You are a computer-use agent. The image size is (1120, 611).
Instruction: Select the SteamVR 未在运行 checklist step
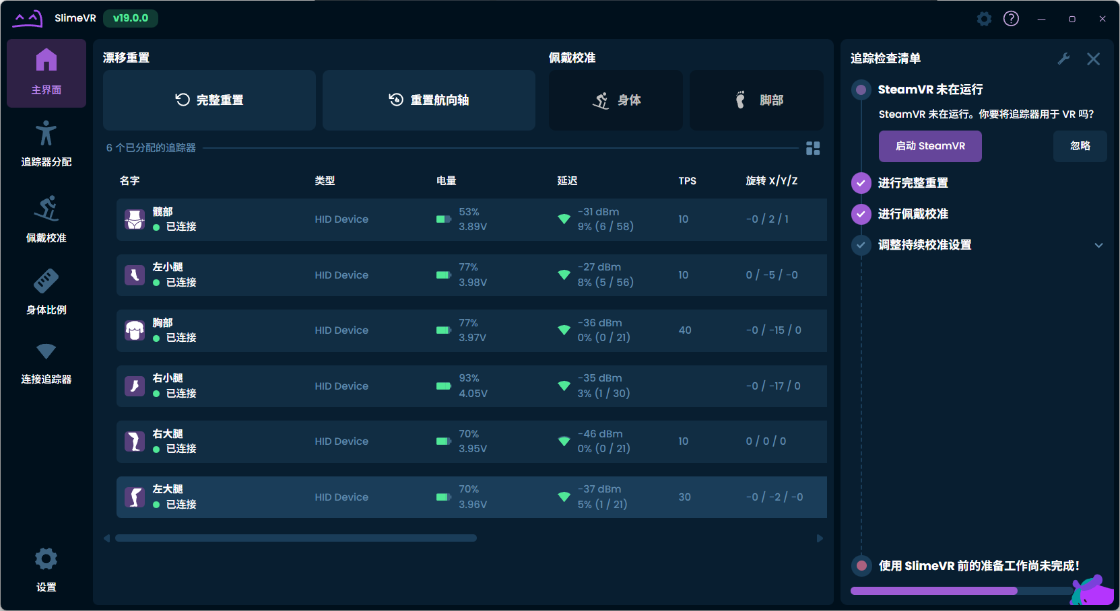(930, 89)
